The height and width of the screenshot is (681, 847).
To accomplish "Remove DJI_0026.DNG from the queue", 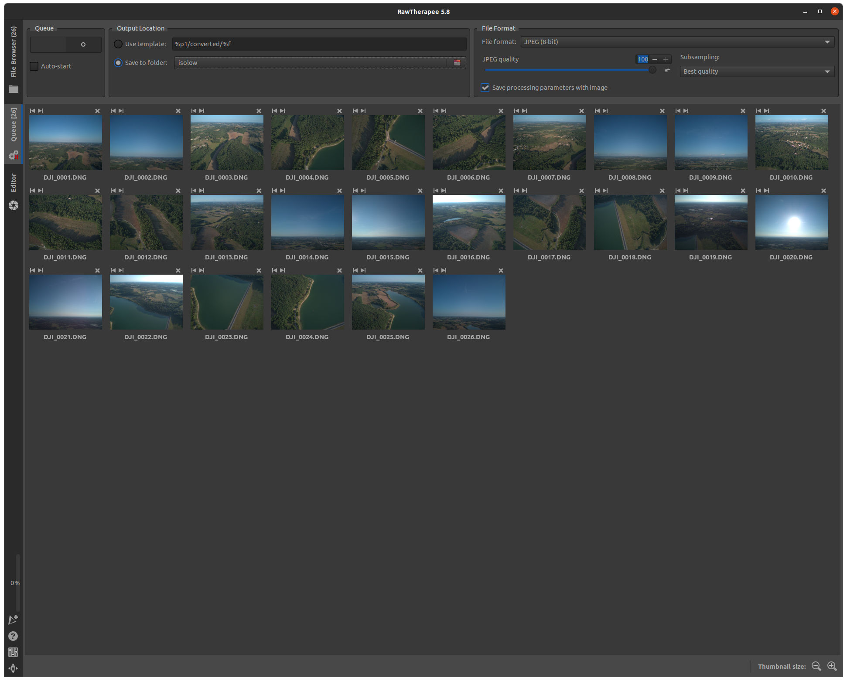I will pos(501,271).
